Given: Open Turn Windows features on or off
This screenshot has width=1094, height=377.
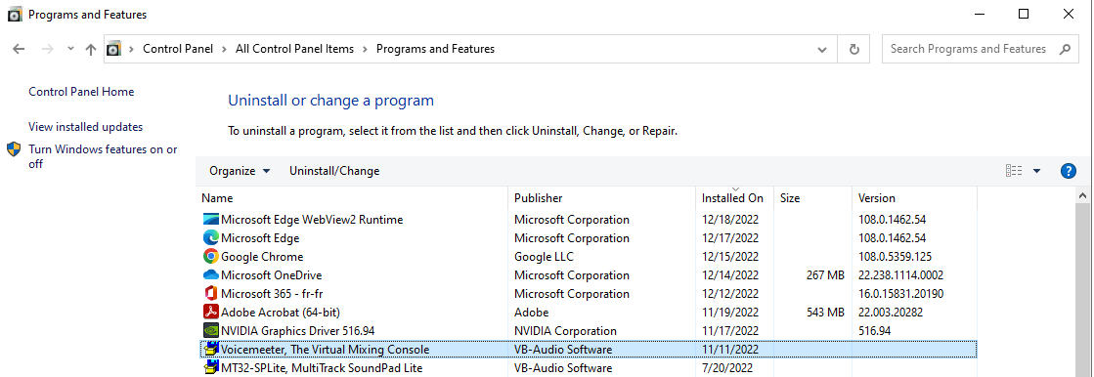Looking at the screenshot, I should pos(104,157).
